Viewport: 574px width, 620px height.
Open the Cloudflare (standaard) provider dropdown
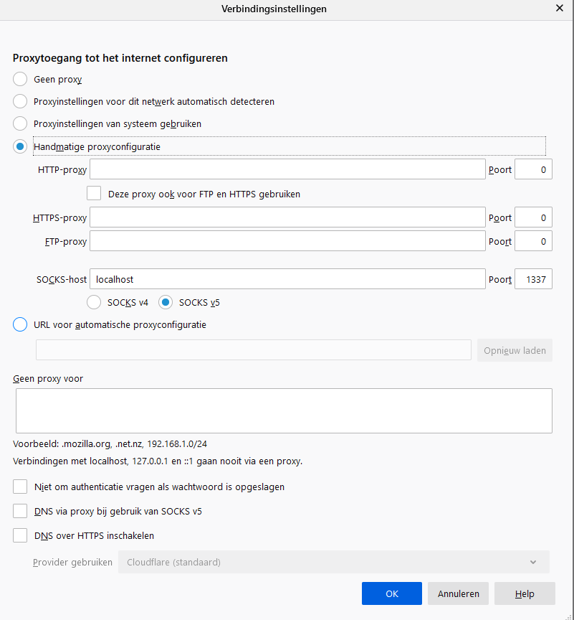point(333,562)
